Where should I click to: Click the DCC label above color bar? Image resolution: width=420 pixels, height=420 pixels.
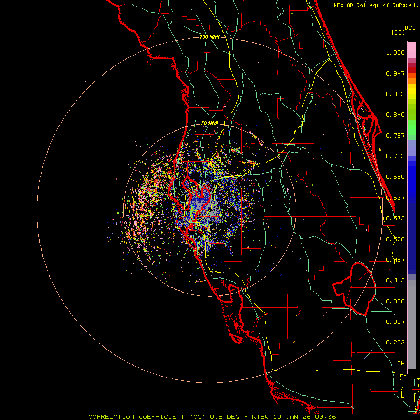coord(410,28)
